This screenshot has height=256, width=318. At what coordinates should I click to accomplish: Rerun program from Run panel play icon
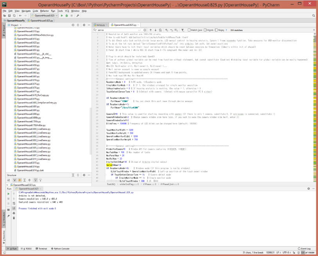[7, 193]
